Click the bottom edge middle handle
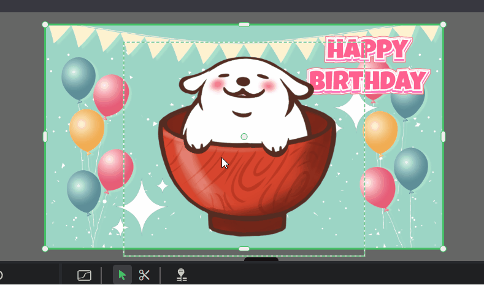The width and height of the screenshot is (484, 285). (x=244, y=249)
